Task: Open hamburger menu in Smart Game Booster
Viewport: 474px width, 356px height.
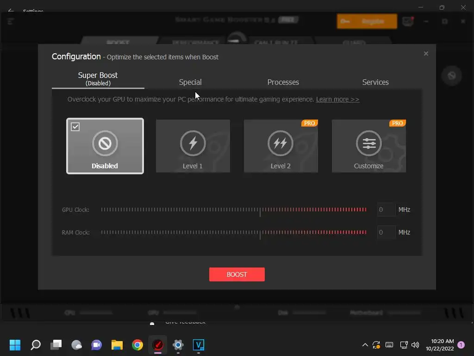Action: coord(11,21)
